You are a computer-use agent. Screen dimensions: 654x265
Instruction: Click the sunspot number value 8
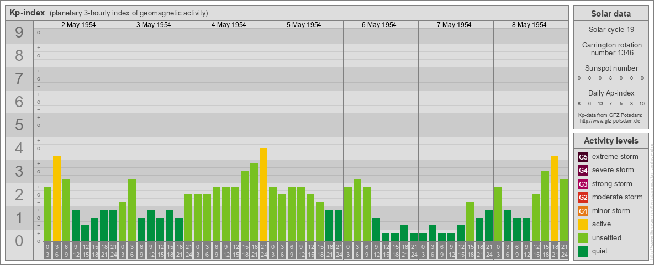610,78
